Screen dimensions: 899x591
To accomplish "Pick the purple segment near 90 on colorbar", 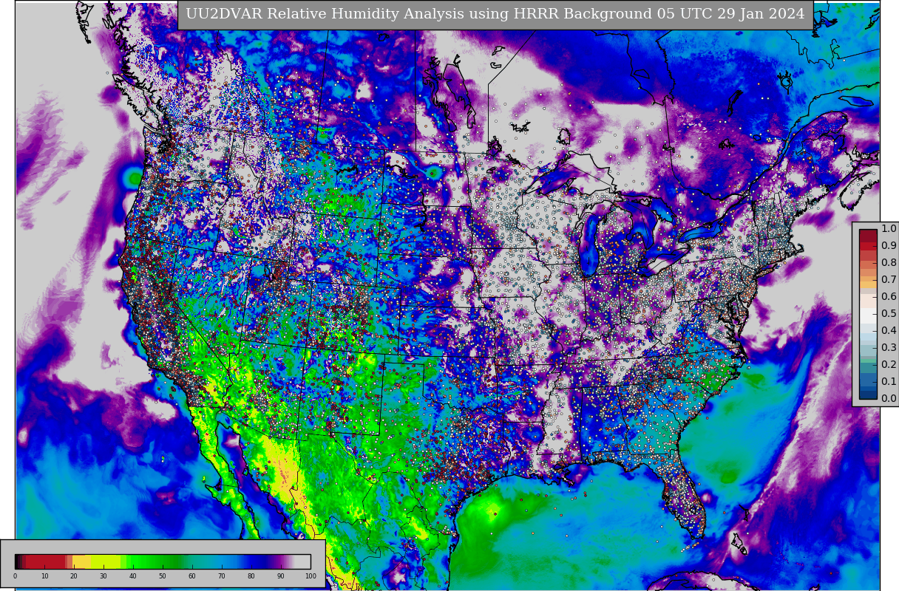I will tap(279, 561).
